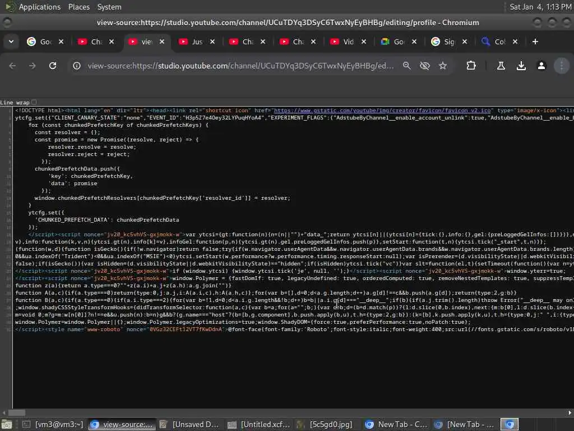The width and height of the screenshot is (574, 431).
Task: Open Chrome Labs flask icon
Action: click(501, 66)
